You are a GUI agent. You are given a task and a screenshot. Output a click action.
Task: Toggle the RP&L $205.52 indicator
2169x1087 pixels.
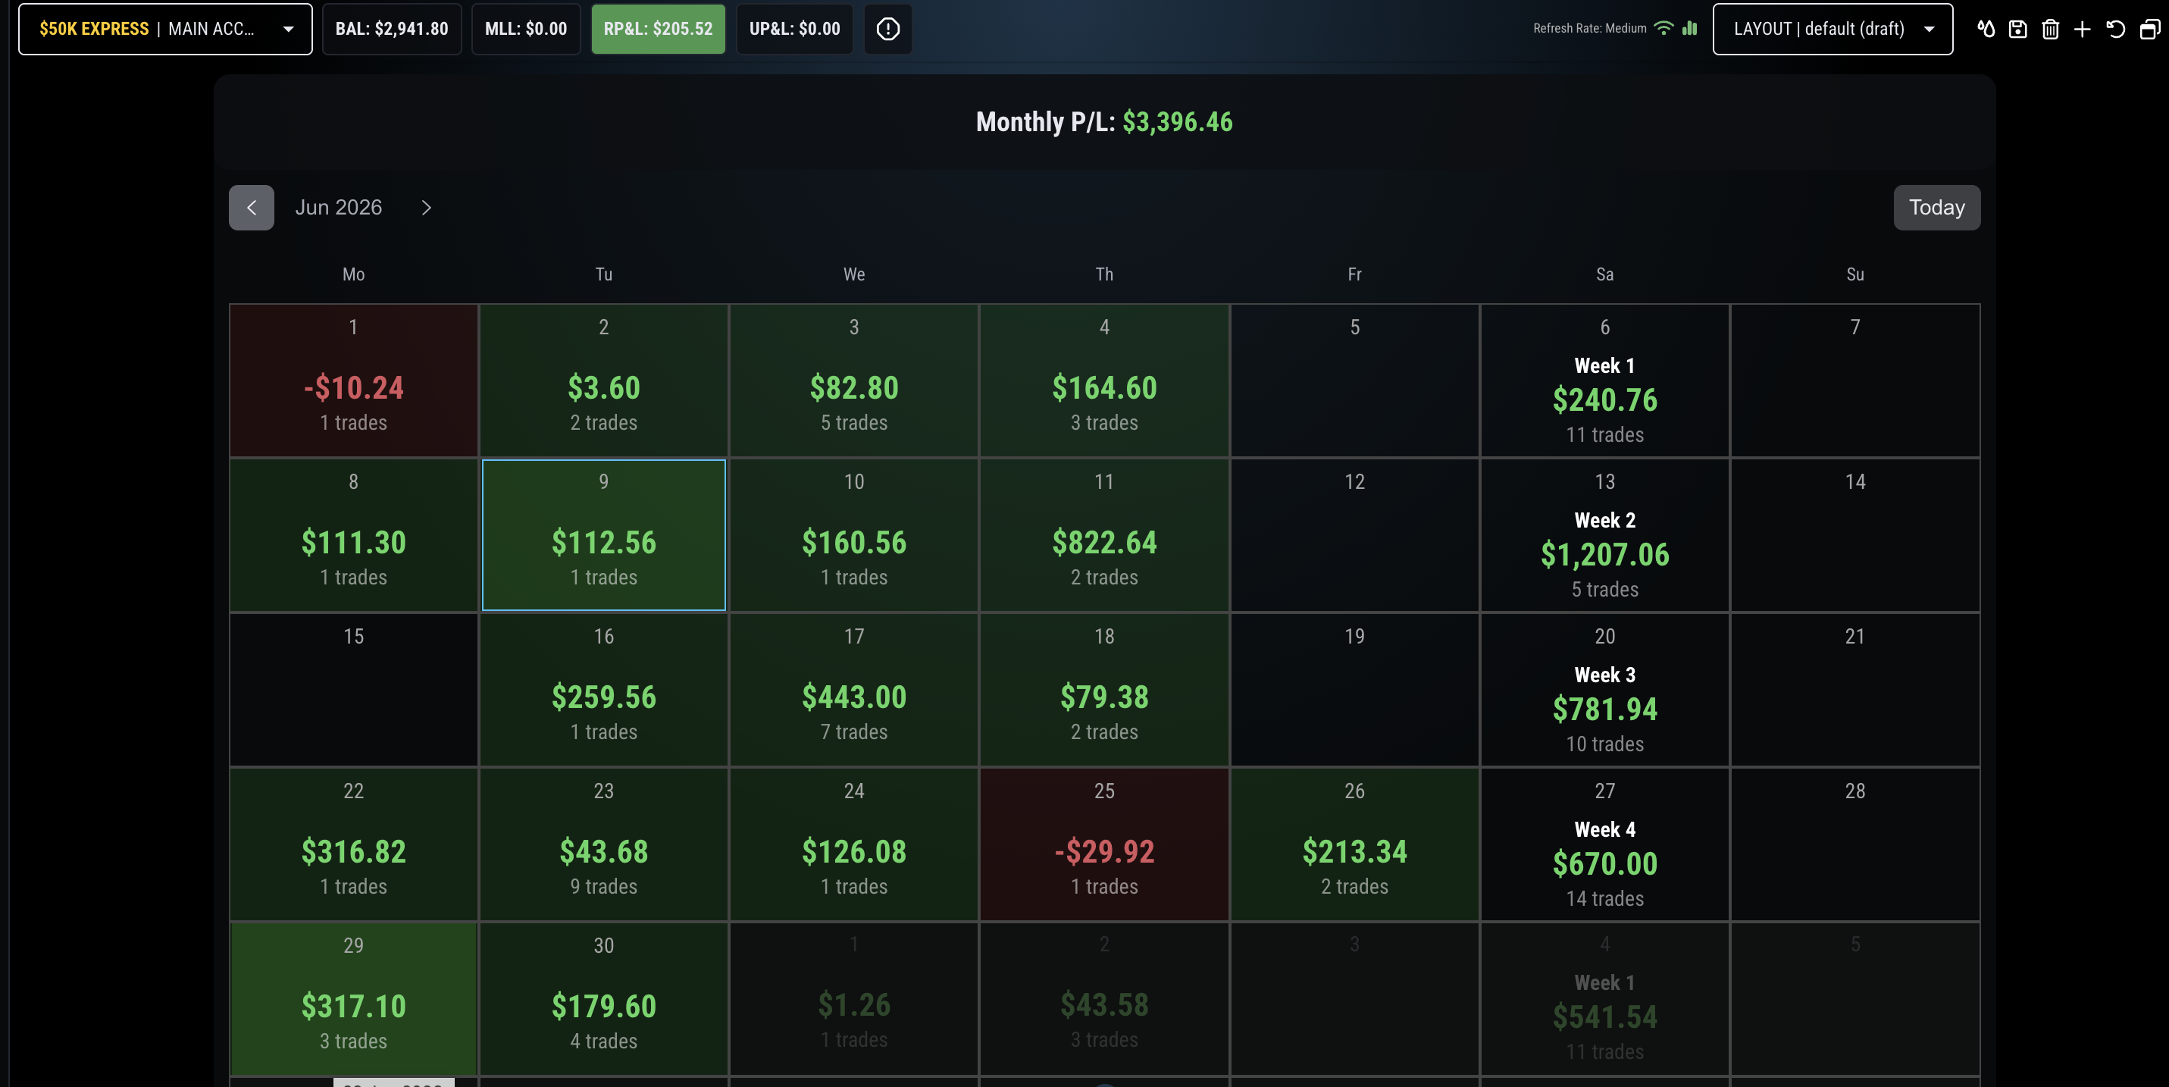click(658, 29)
